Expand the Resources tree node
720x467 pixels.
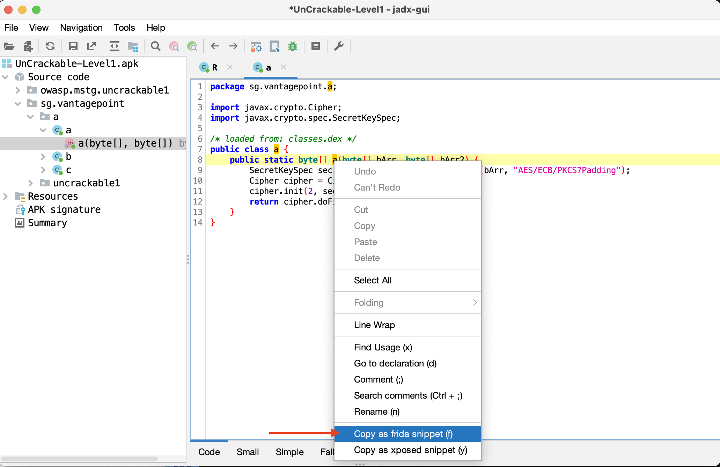pos(5,196)
